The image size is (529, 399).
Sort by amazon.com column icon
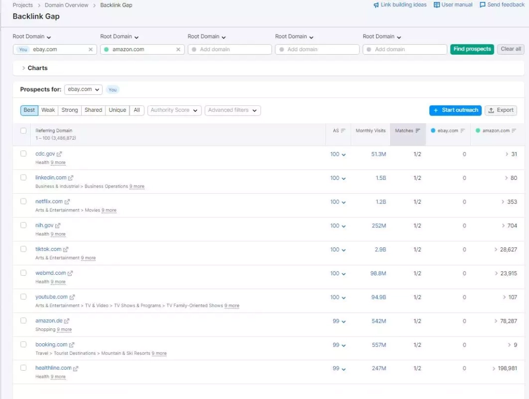514,130
